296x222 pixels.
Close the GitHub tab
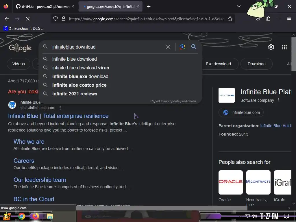[x=73, y=7]
